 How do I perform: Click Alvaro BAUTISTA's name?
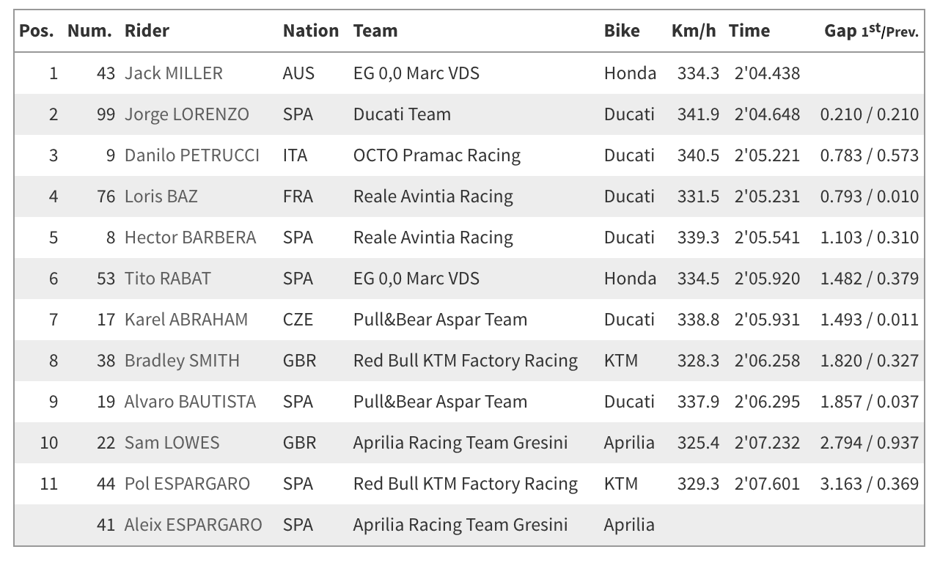(191, 402)
